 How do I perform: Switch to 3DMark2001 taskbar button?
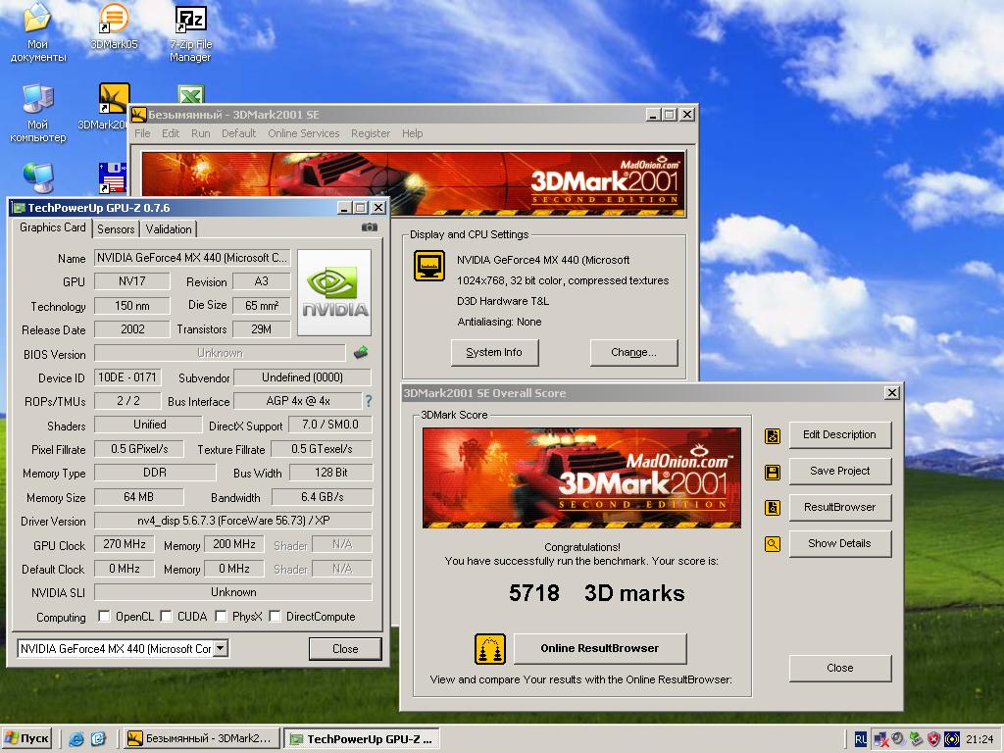point(201,739)
